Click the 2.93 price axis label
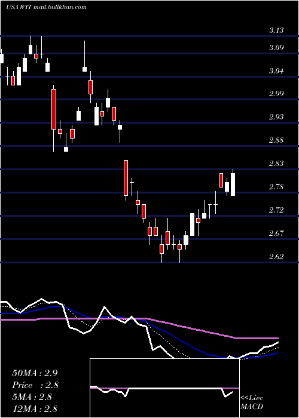Viewport: 299px width, 418px height. tap(276, 117)
